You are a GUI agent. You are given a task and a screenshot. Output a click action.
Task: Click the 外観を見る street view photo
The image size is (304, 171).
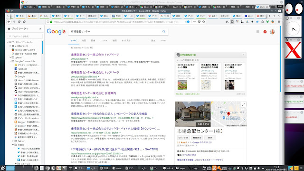[192, 114]
